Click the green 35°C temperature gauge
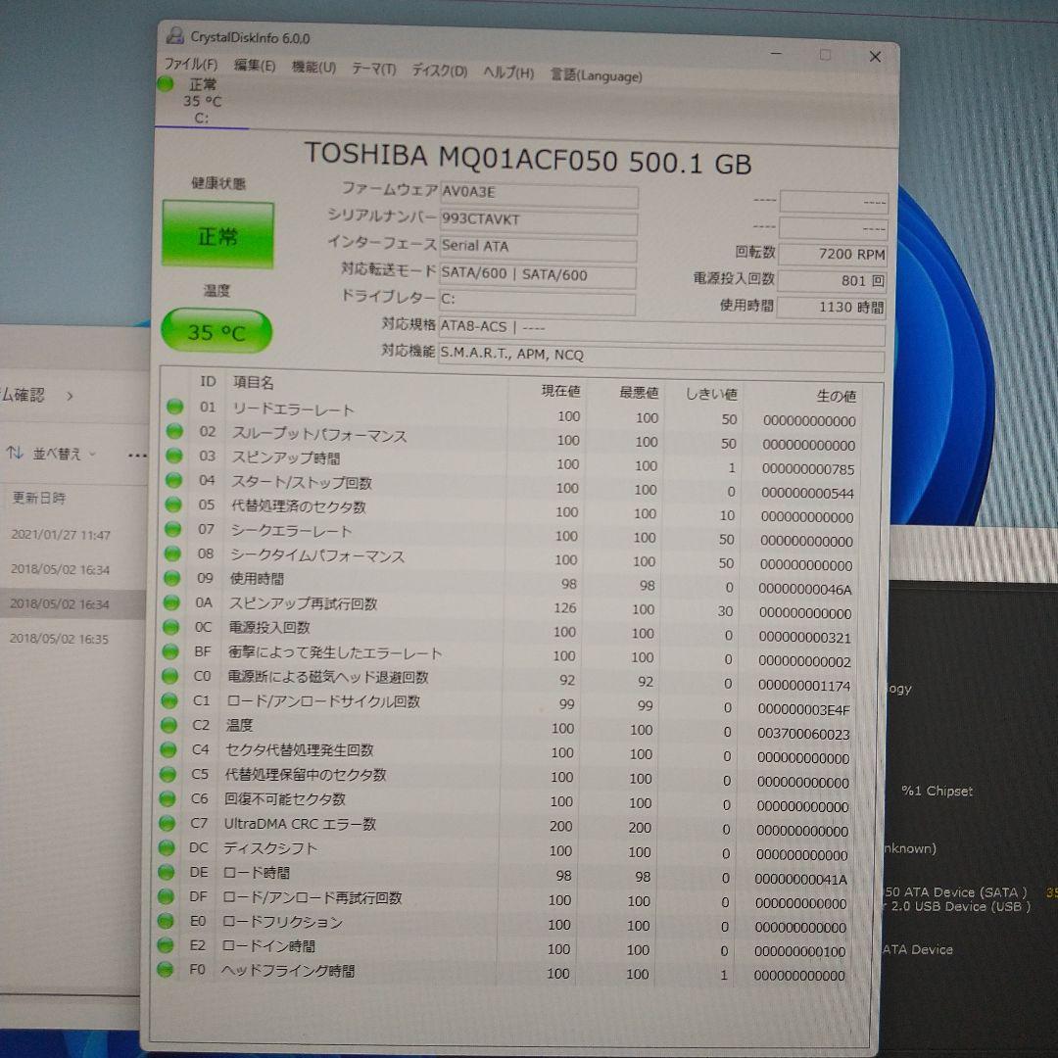This screenshot has width=1058, height=1058. click(x=216, y=332)
